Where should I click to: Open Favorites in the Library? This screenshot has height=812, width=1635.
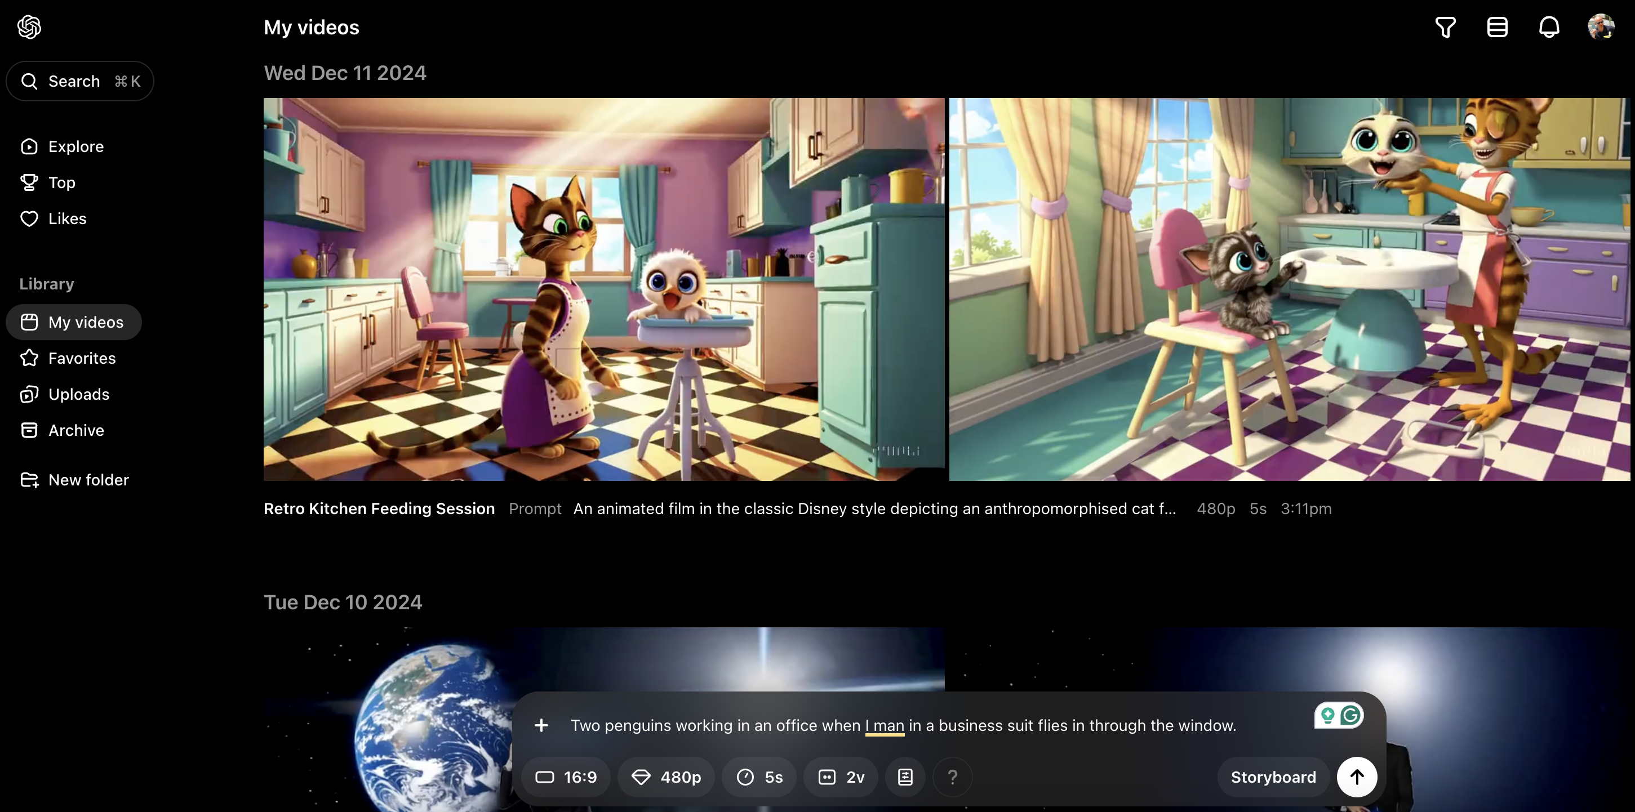point(81,359)
